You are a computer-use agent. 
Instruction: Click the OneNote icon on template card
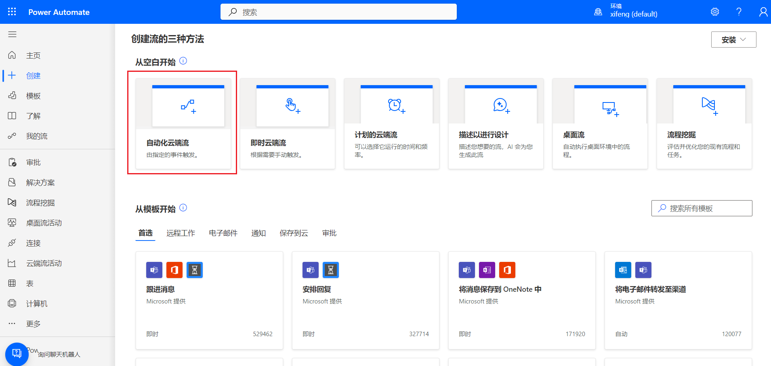click(487, 270)
